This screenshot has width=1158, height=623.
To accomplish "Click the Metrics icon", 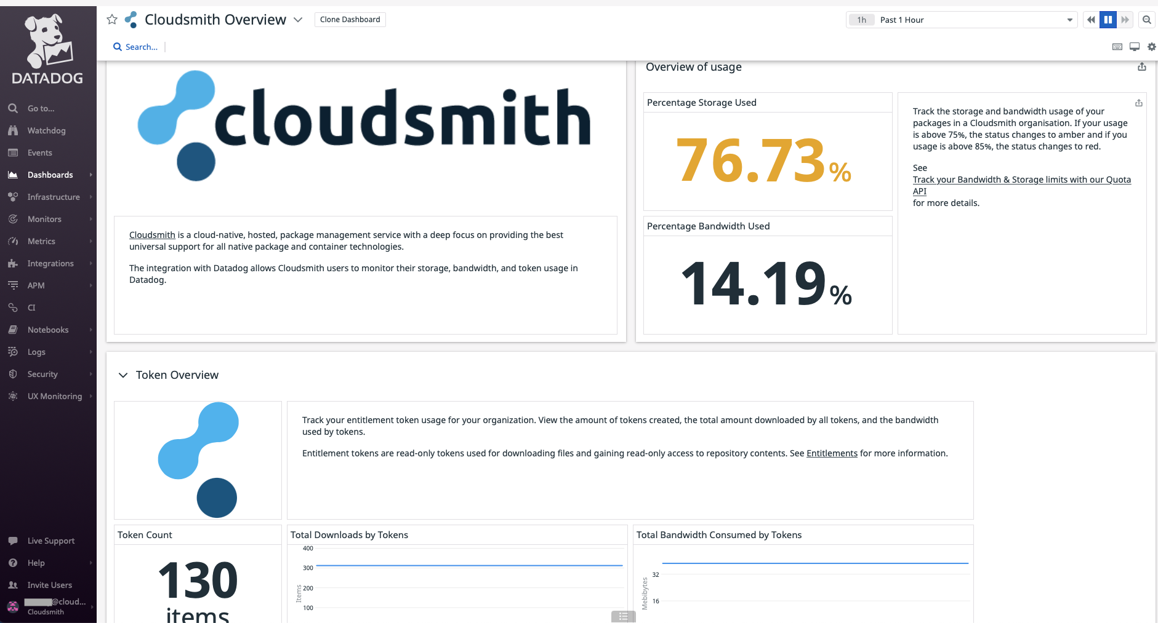I will pos(13,241).
